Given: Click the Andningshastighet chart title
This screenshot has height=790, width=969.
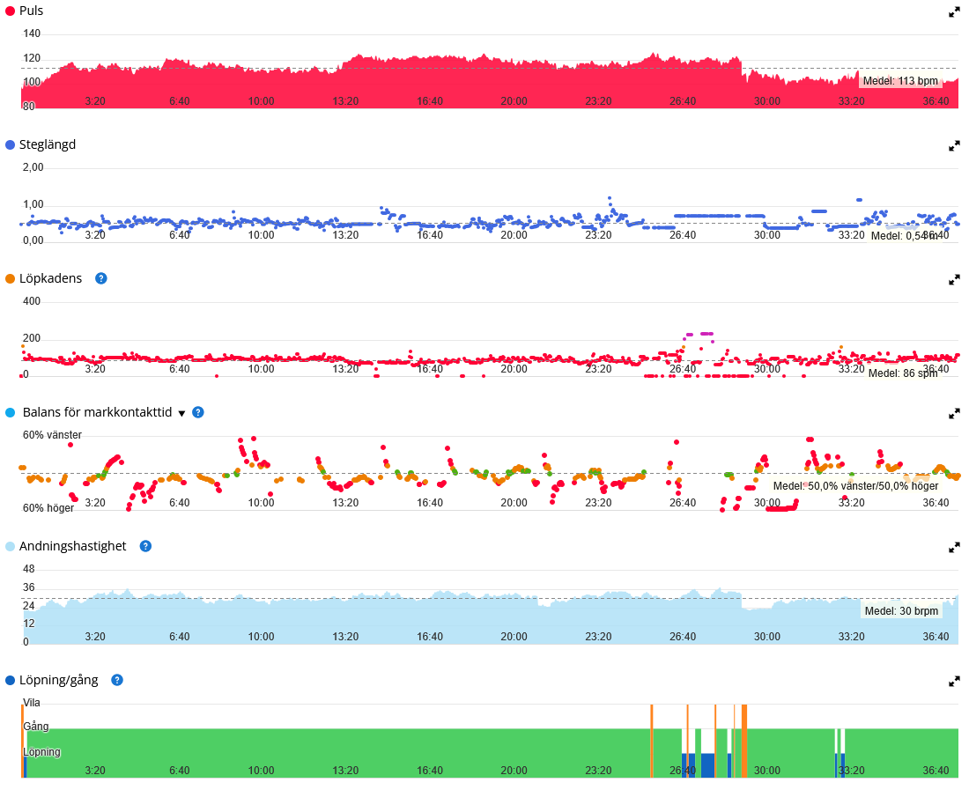Looking at the screenshot, I should [73, 546].
